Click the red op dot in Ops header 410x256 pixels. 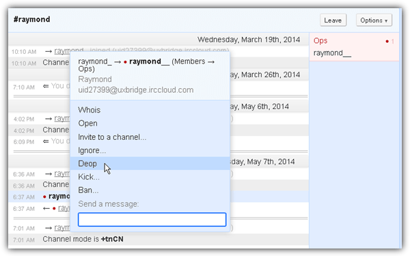(x=387, y=41)
